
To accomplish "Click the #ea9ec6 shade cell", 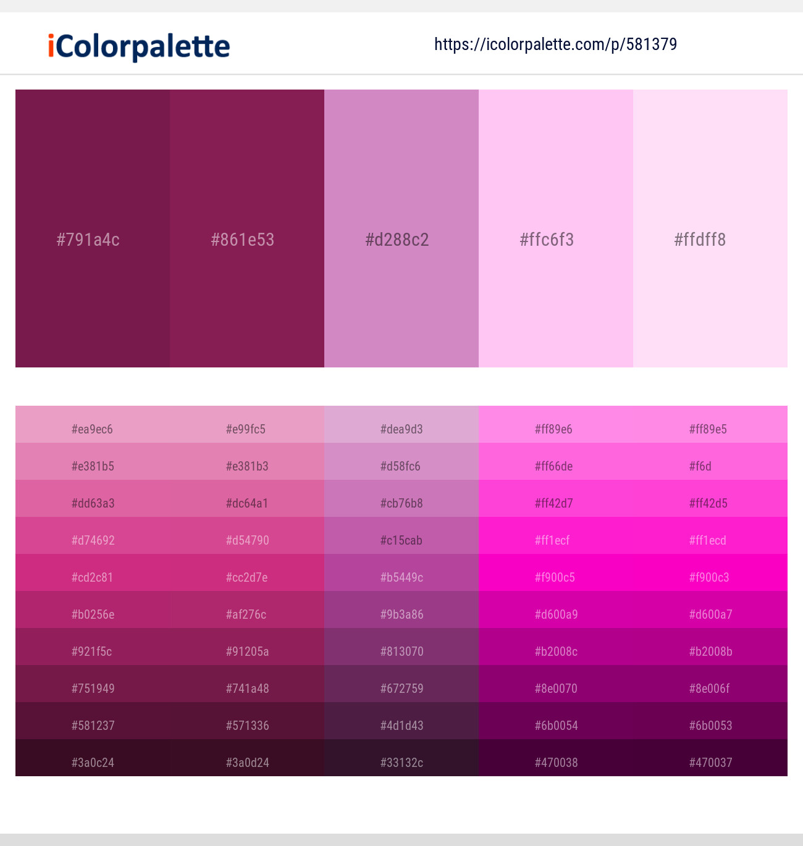I will (93, 429).
